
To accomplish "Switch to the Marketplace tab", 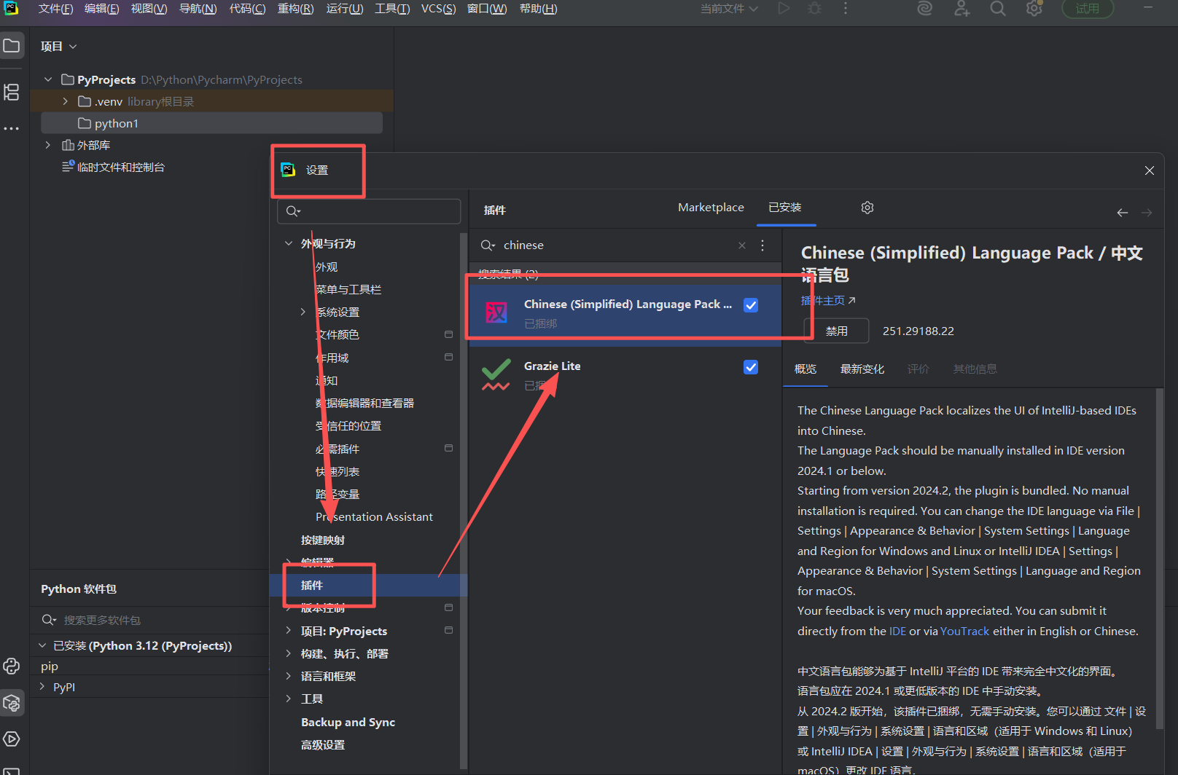I will point(711,208).
